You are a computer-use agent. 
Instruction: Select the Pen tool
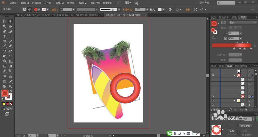pos(4,31)
